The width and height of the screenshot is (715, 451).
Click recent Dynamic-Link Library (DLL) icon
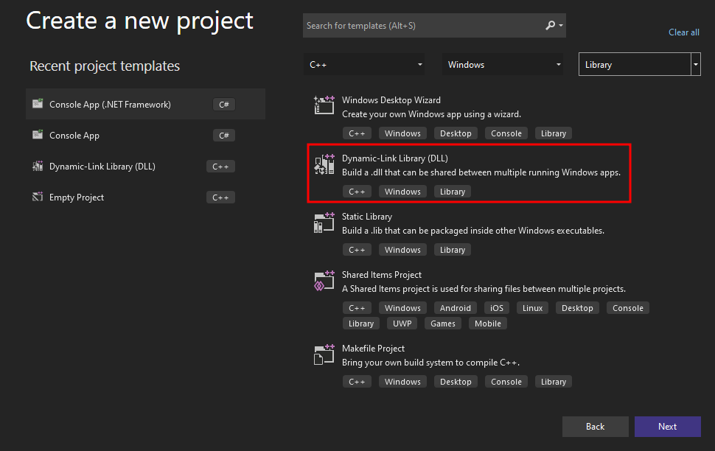[38, 167]
